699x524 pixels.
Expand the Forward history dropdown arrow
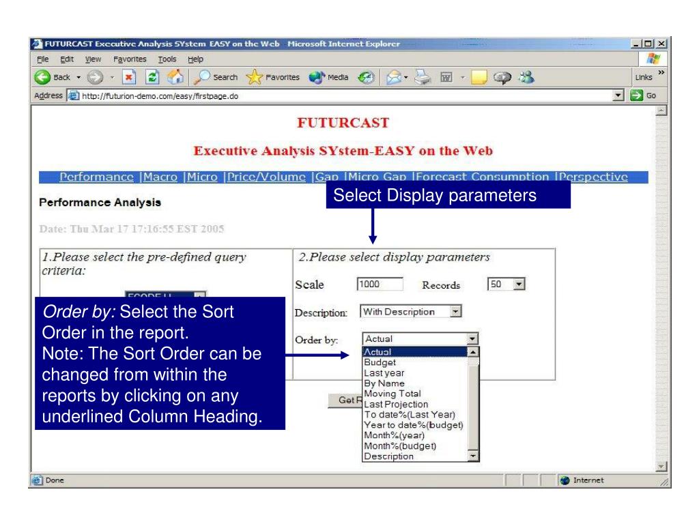[x=112, y=78]
